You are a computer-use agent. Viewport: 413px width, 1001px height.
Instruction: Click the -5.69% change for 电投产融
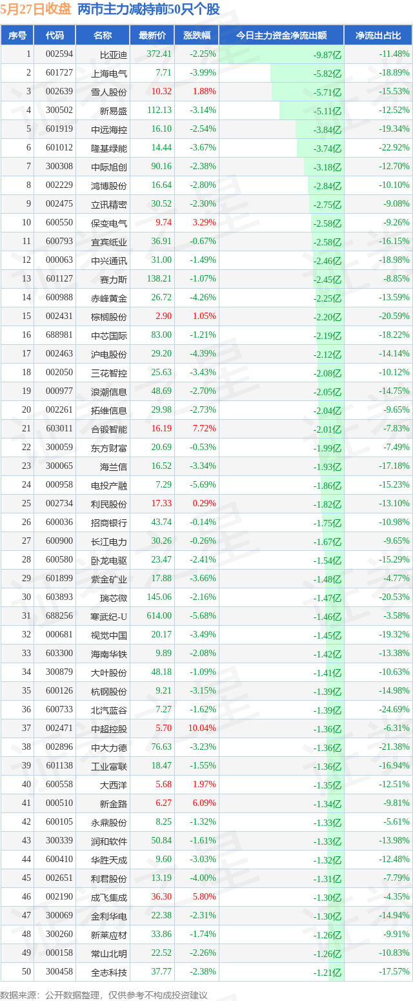pyautogui.click(x=203, y=485)
